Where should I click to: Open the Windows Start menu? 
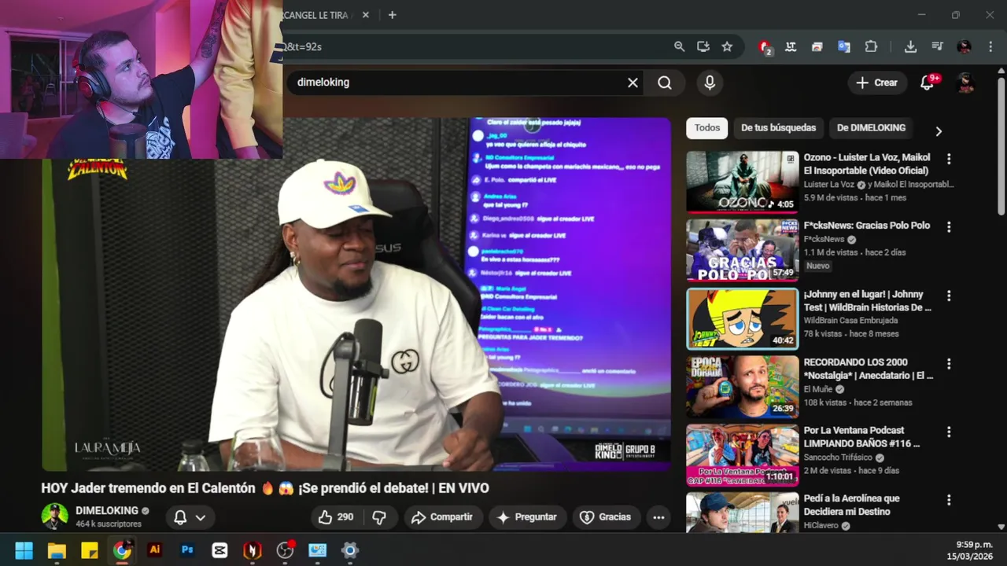(24, 550)
